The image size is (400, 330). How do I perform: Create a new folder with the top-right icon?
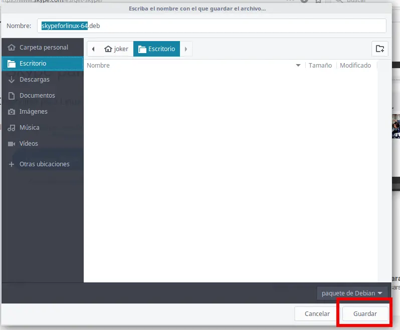(380, 49)
